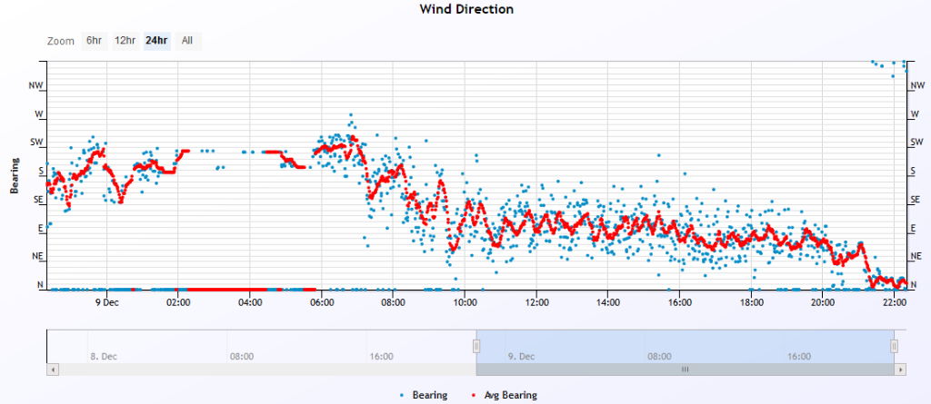
Task: Click the left NW y-axis label
Action: click(35, 86)
